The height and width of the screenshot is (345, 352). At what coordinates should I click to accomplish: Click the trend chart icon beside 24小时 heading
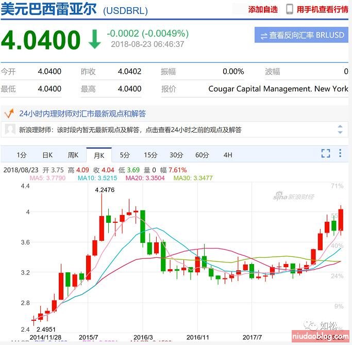[8, 113]
